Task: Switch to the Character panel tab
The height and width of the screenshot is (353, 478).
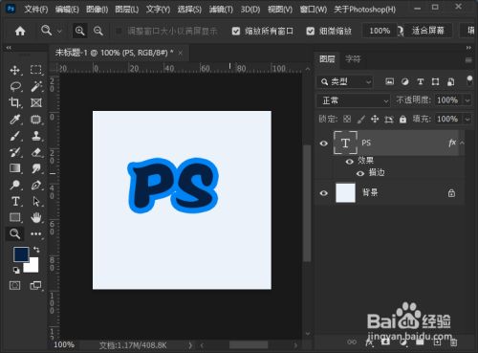Action: [353, 59]
